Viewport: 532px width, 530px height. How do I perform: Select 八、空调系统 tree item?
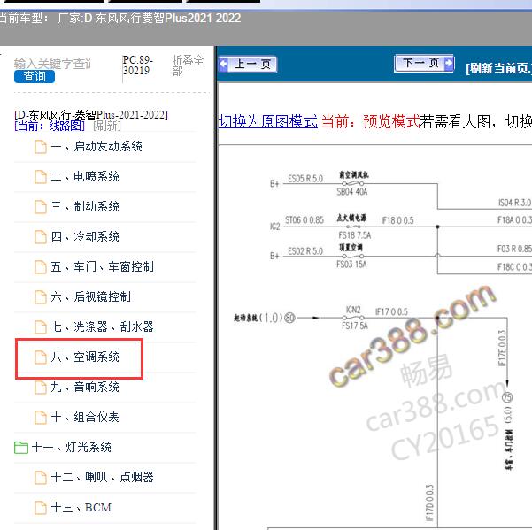click(x=85, y=357)
